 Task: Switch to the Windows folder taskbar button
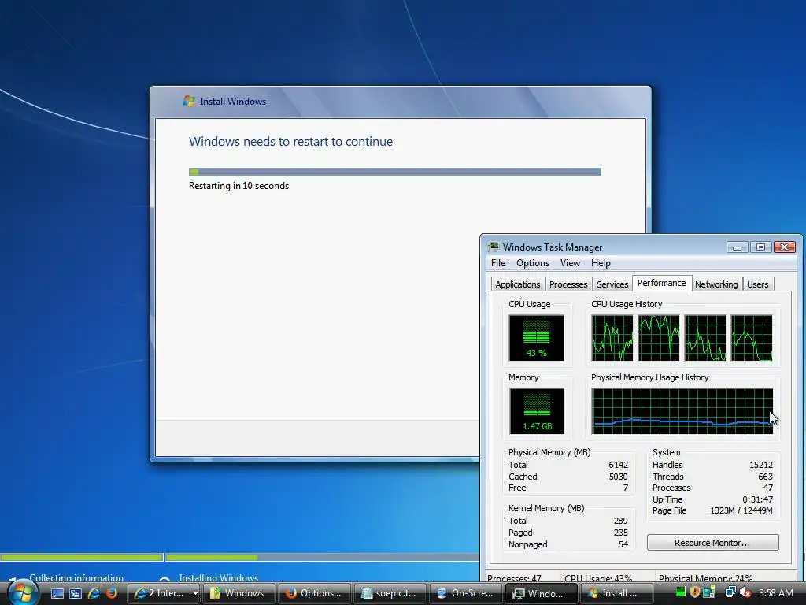click(239, 593)
